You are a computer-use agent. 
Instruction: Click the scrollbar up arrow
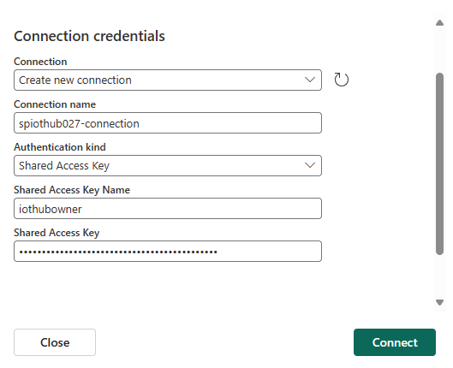[439, 23]
